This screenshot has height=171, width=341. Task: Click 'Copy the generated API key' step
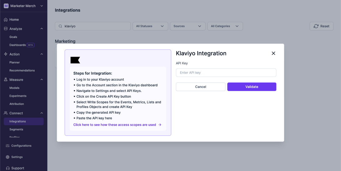(x=98, y=112)
